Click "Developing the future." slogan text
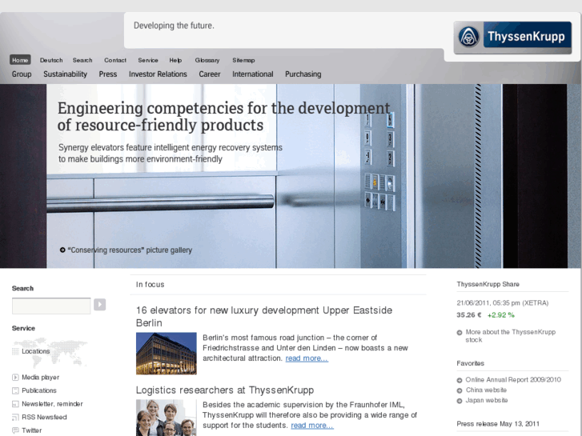This screenshot has width=582, height=436. click(x=174, y=26)
